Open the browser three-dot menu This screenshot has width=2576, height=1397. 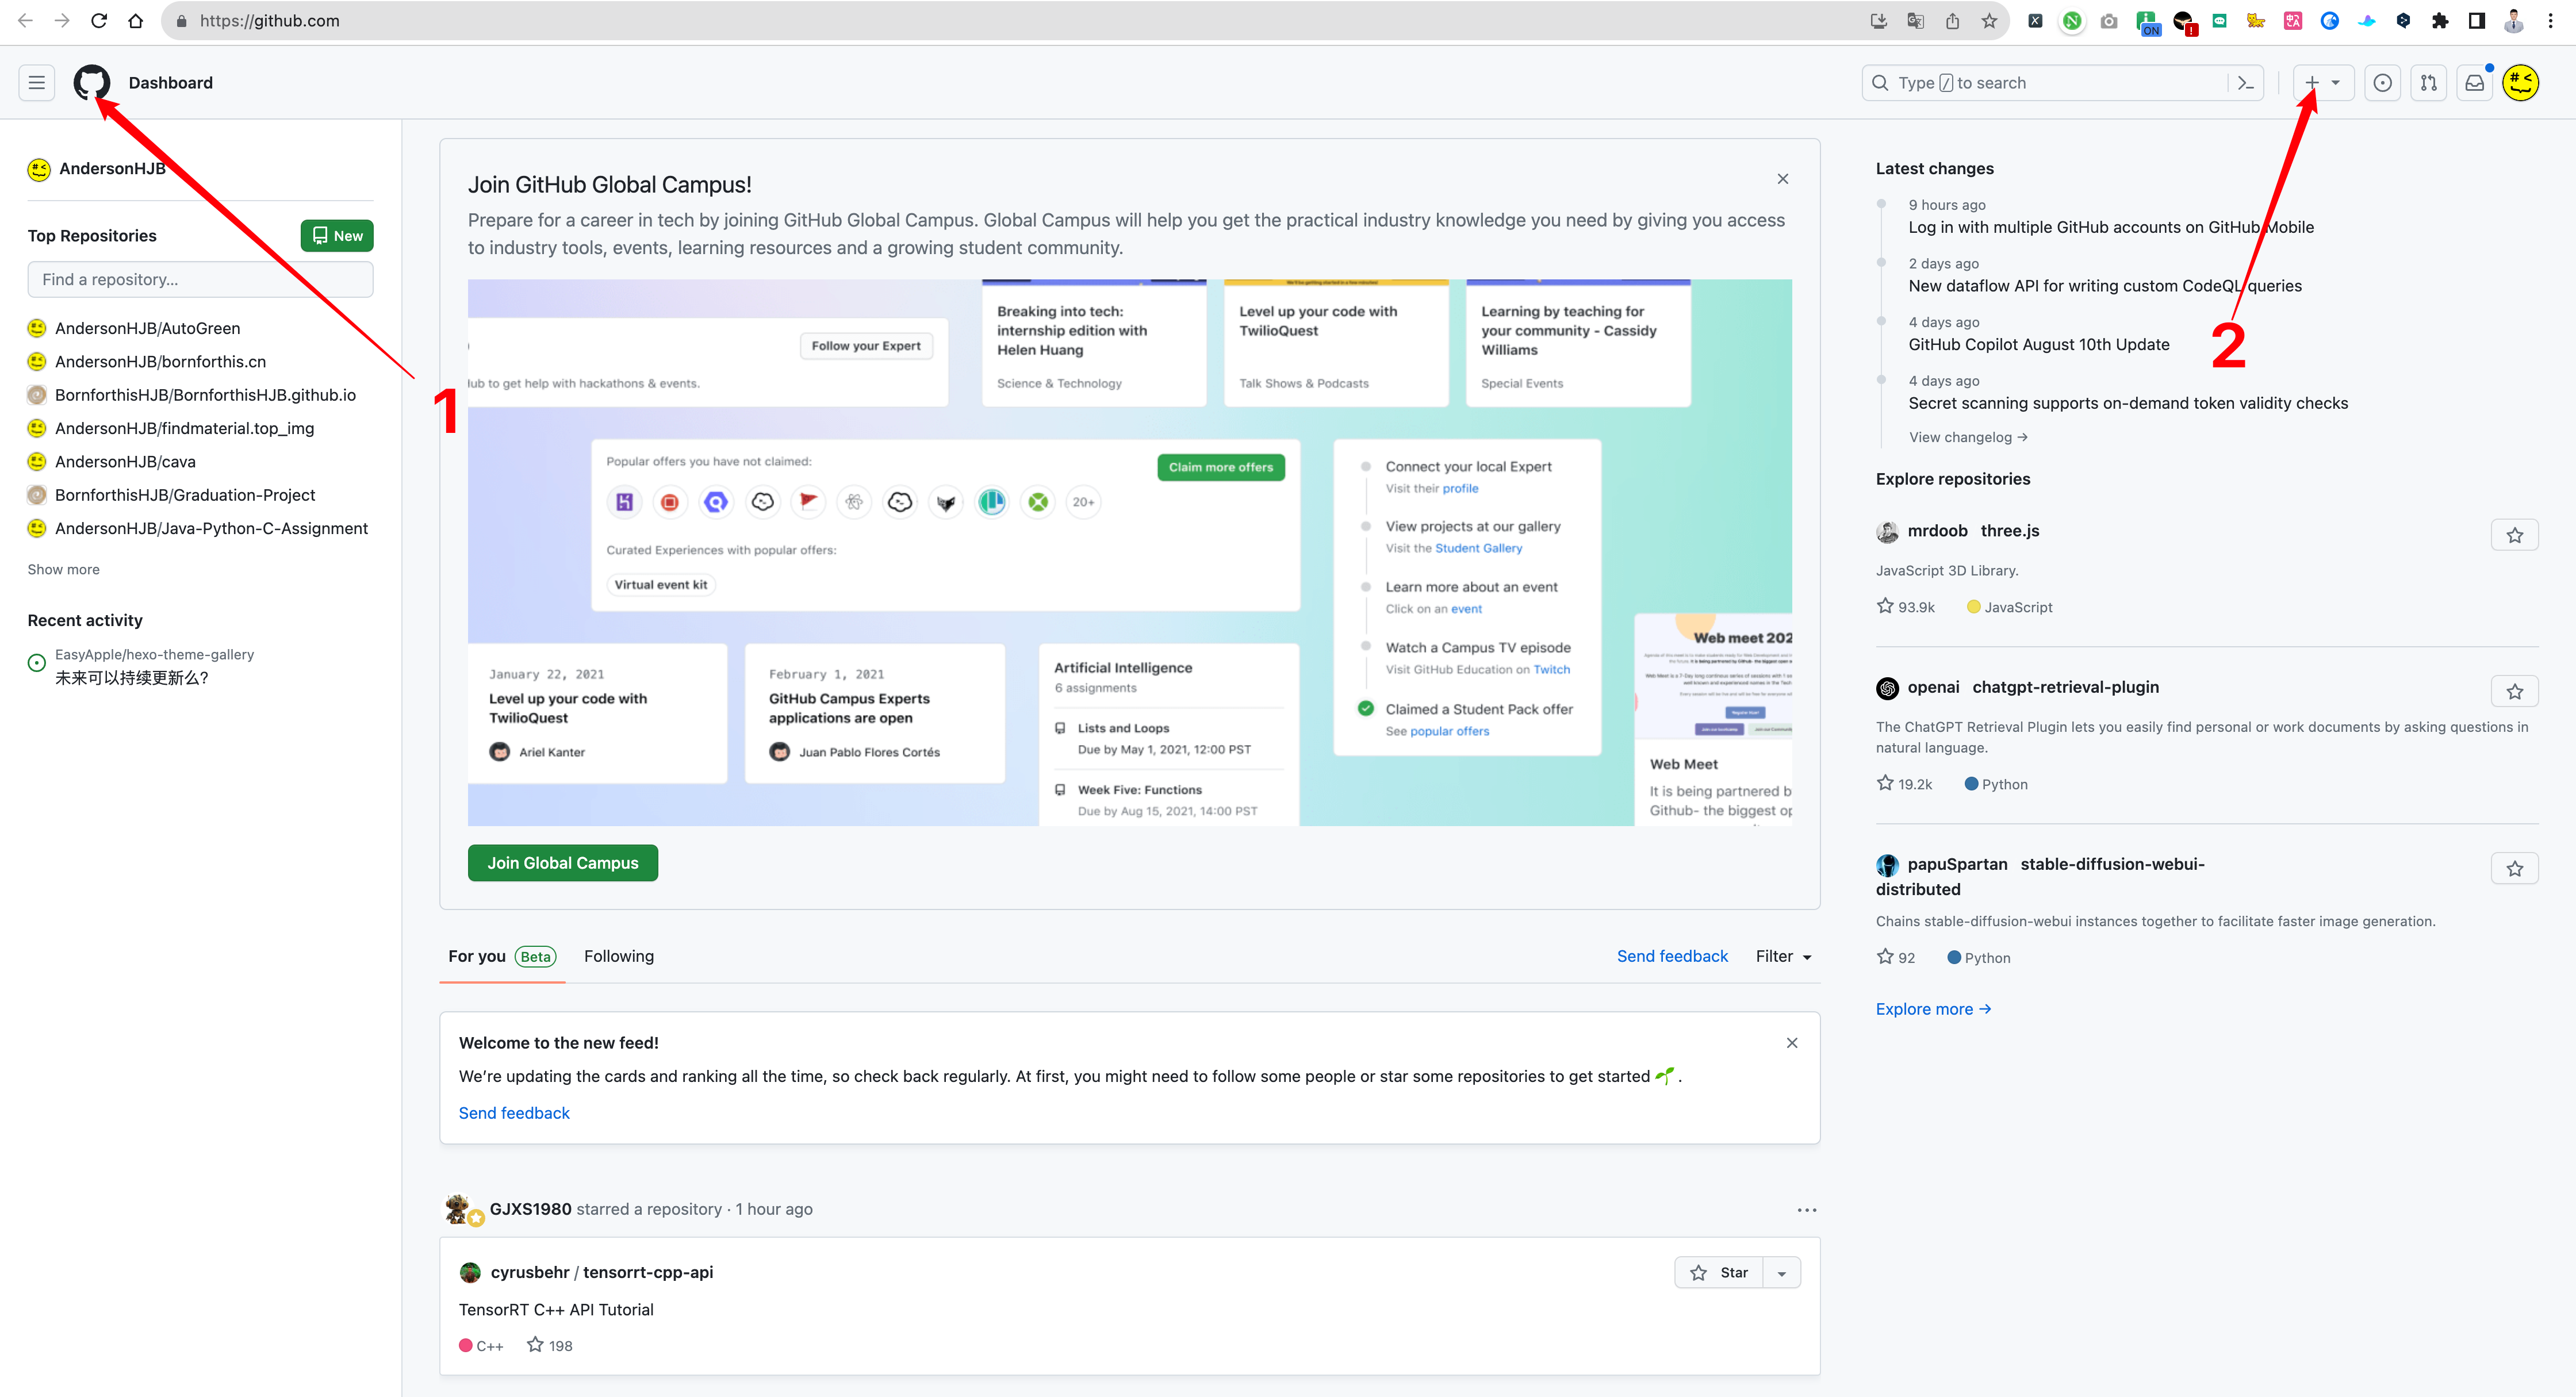click(x=2551, y=21)
